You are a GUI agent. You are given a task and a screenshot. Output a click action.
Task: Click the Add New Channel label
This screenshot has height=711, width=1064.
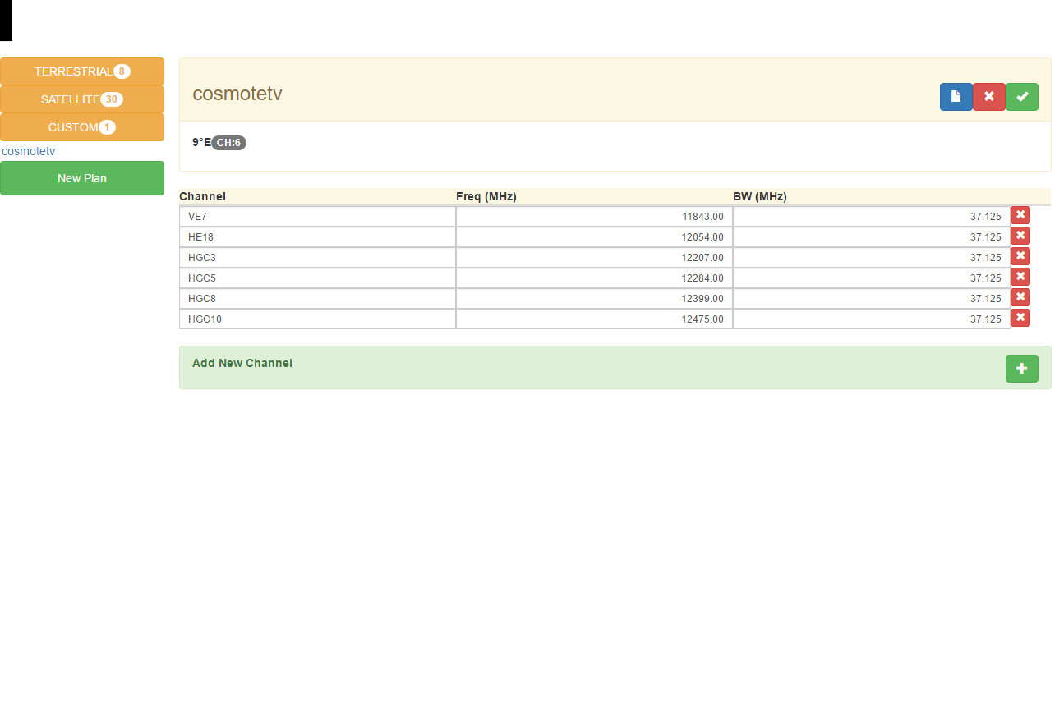click(242, 363)
